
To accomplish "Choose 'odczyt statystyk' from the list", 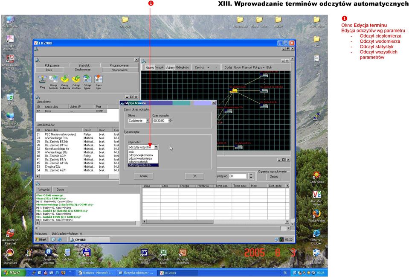I will (x=143, y=162).
